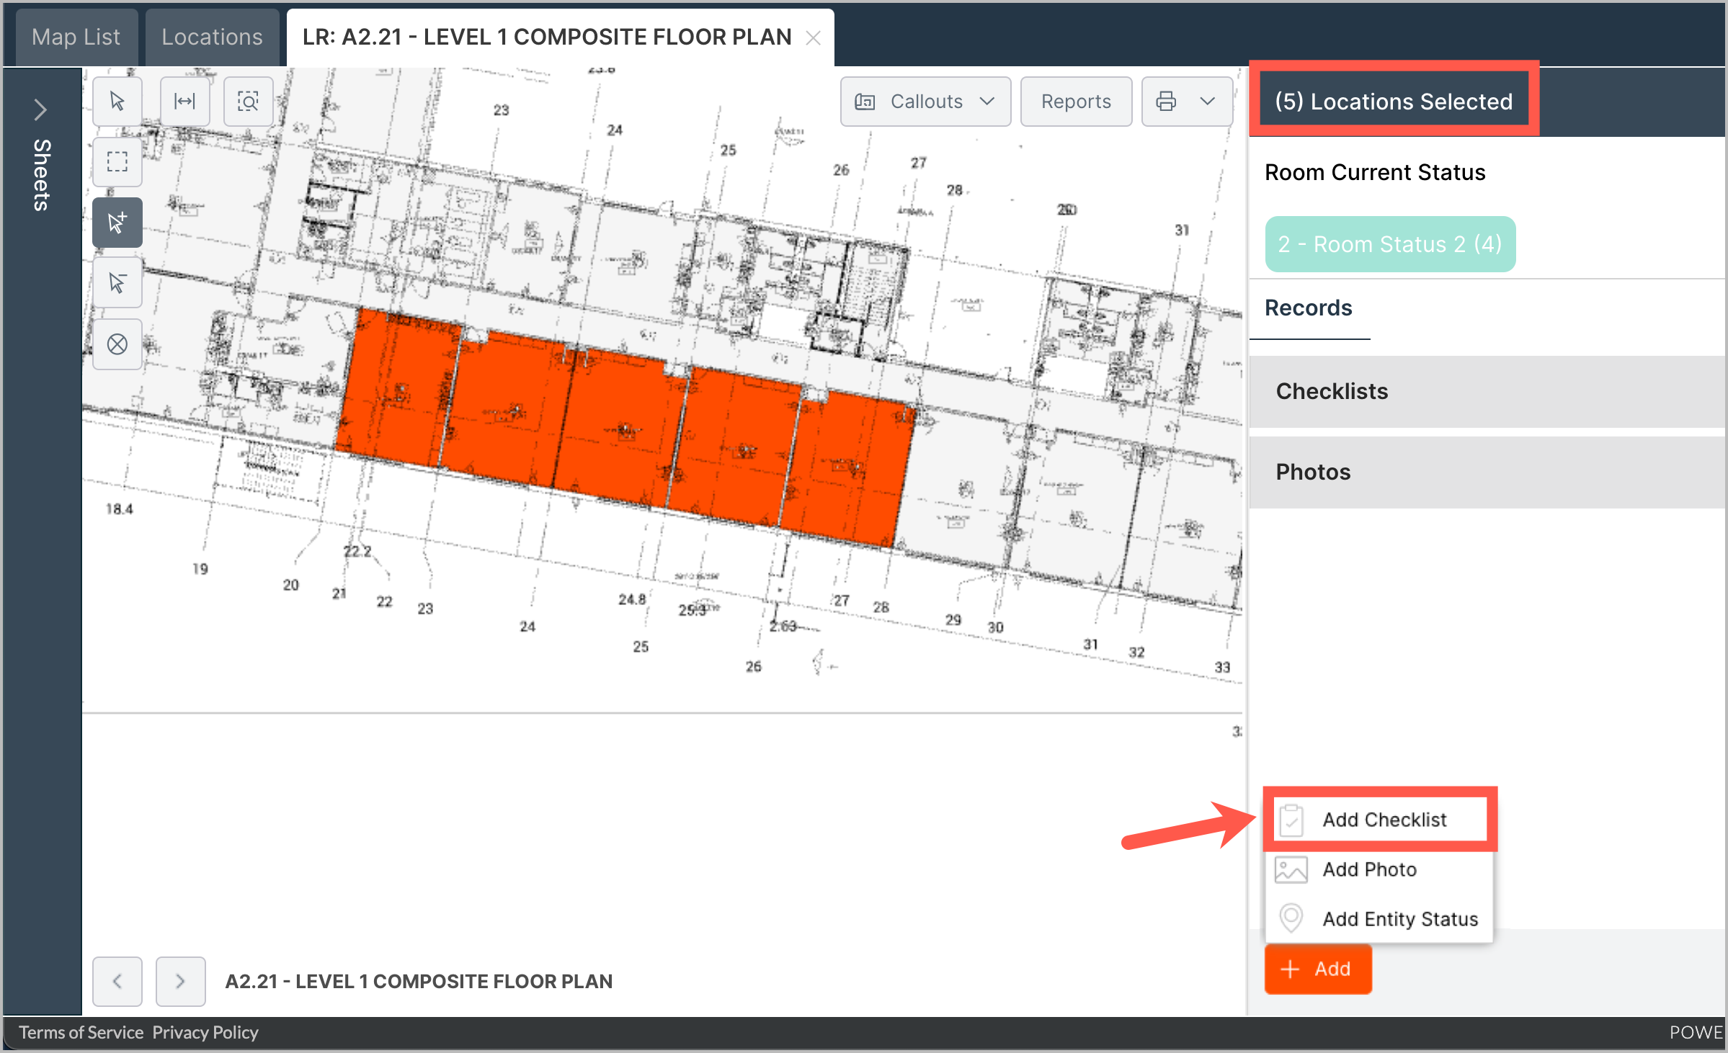
Task: Select the pointer arrow tool
Action: (x=117, y=102)
